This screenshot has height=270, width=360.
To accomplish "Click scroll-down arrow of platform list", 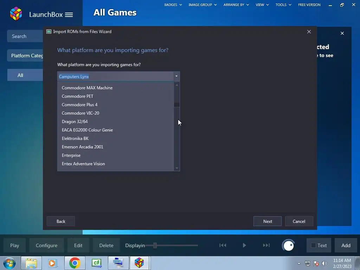I will coord(177,168).
